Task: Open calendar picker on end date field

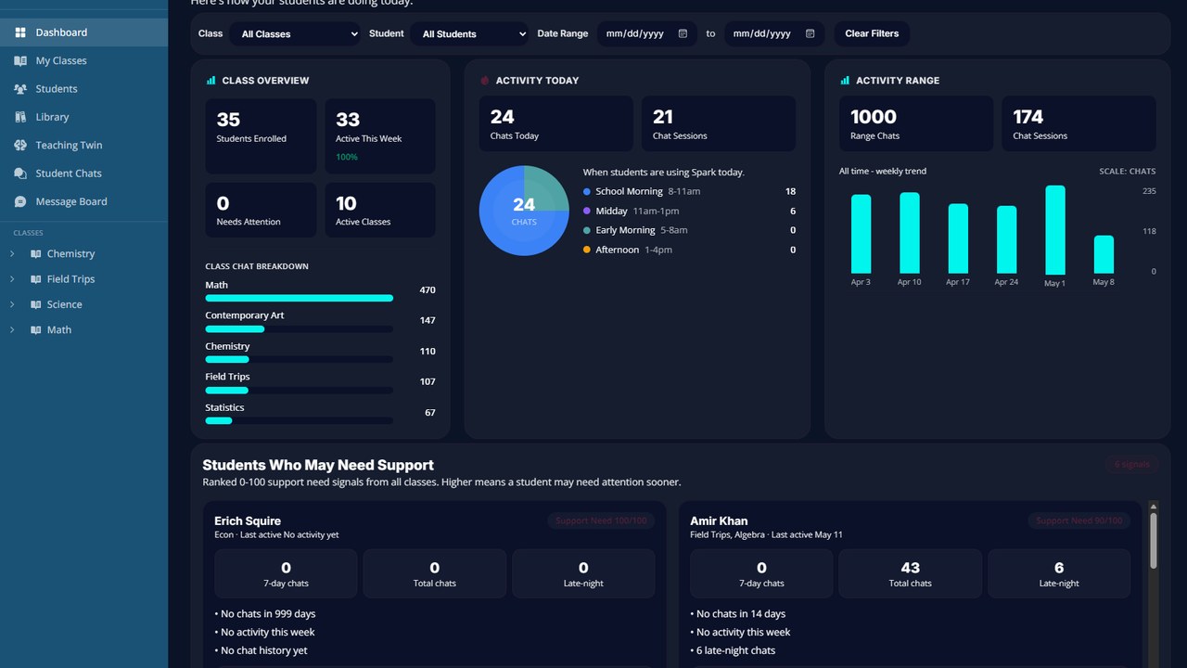Action: pos(810,33)
